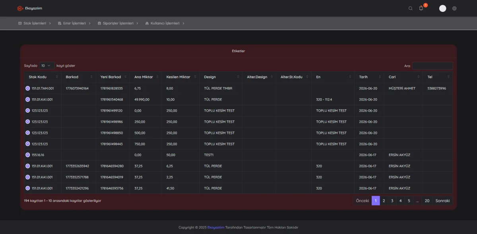
Task: Open Emir İşlemleri menu
Action: pos(74,23)
